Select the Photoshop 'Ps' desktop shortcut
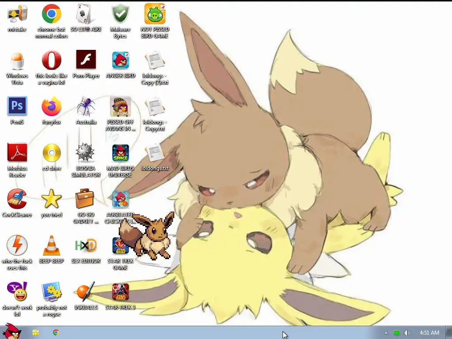The width and height of the screenshot is (452, 339). pyautogui.click(x=17, y=106)
